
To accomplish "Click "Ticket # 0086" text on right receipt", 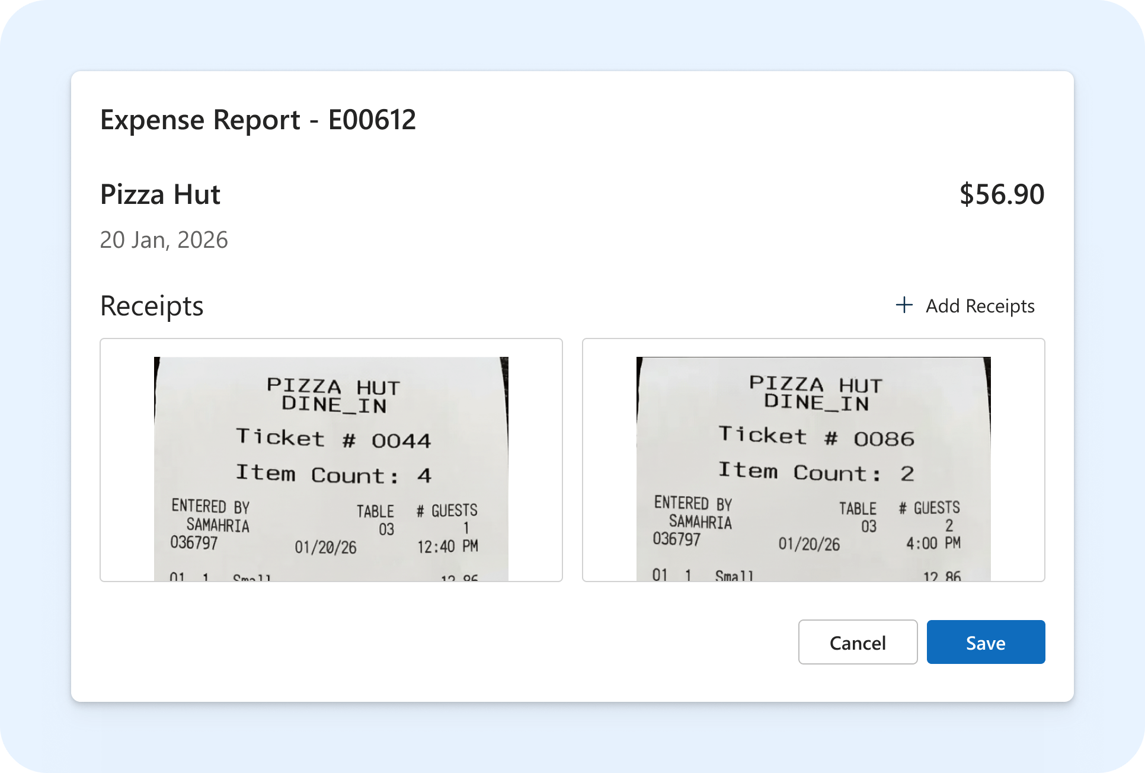I will point(816,437).
